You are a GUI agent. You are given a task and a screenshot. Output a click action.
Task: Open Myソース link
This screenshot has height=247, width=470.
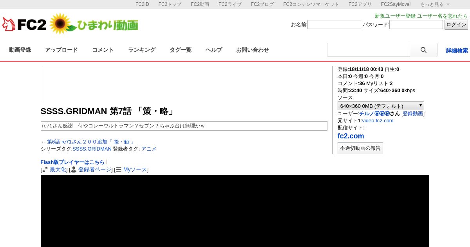(x=135, y=170)
